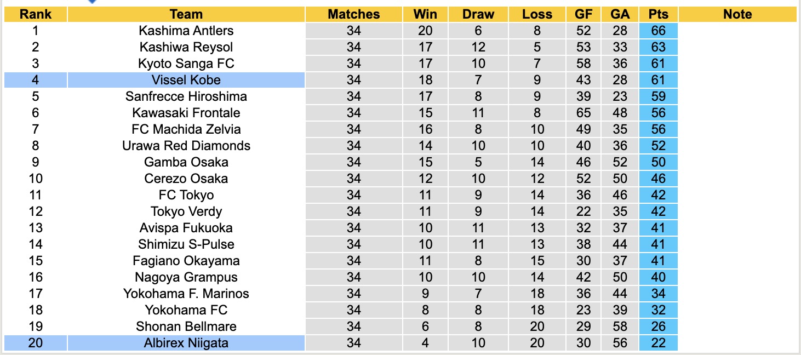801x355 pixels.
Task: Click the Matches column header
Action: click(x=353, y=14)
